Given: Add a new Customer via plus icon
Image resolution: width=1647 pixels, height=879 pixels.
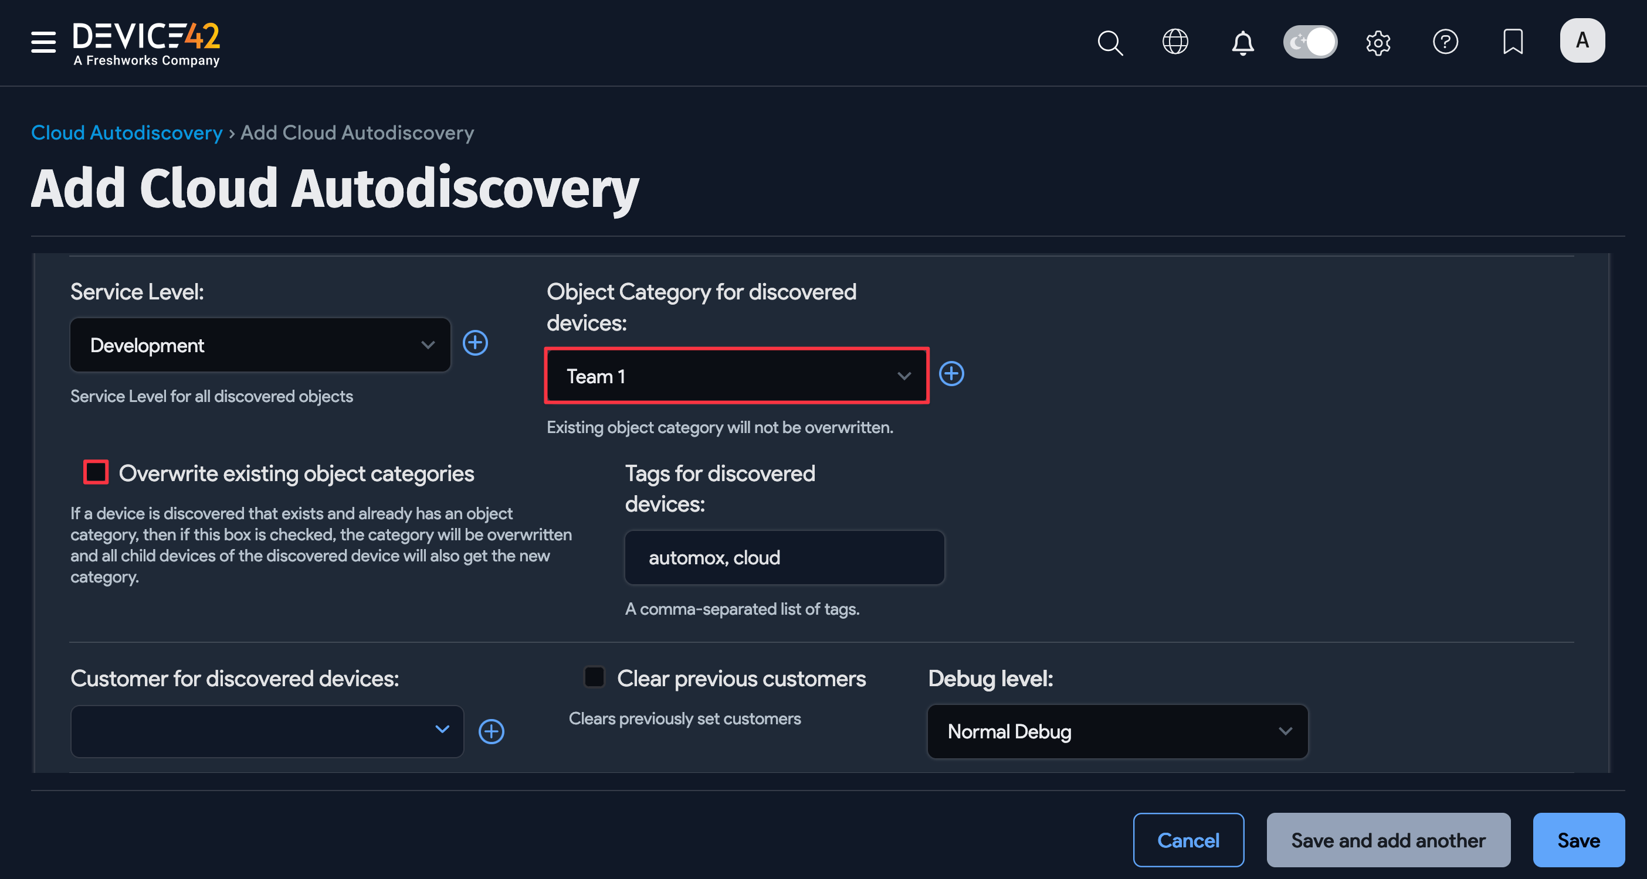Looking at the screenshot, I should pyautogui.click(x=491, y=731).
